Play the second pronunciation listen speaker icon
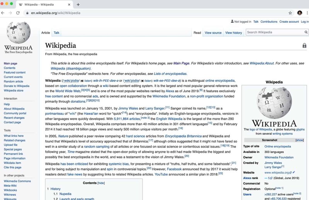The image size is (309, 200). point(142,81)
